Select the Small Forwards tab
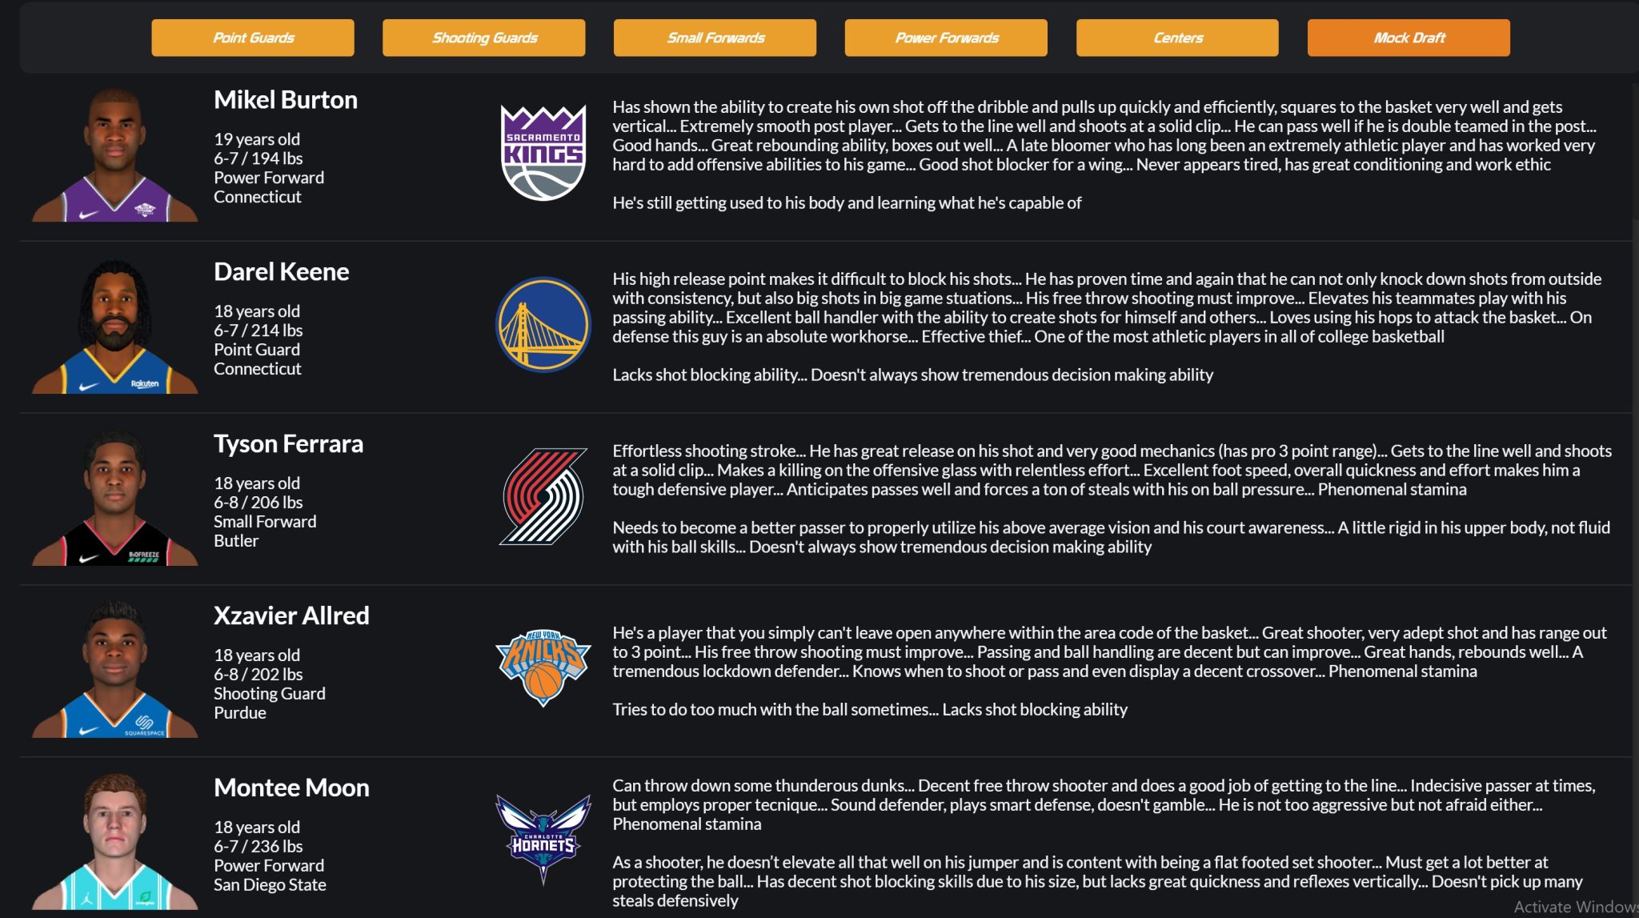 [715, 38]
